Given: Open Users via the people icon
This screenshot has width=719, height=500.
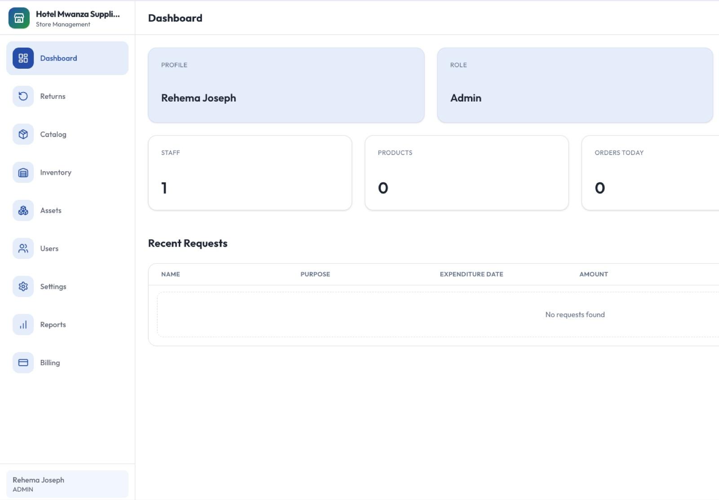Looking at the screenshot, I should tap(23, 248).
